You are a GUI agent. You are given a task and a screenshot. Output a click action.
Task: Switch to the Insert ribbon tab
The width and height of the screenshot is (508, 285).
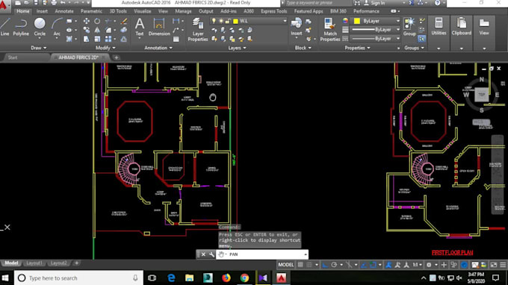[42, 11]
